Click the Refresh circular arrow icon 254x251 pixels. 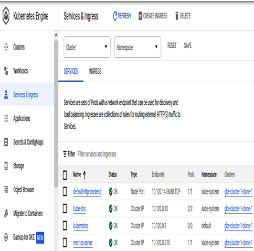pos(115,16)
